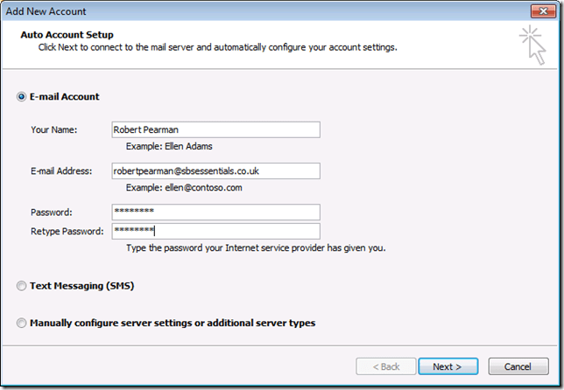
Task: Click the 'Click Next to connect to the mail server' text
Action: pyautogui.click(x=217, y=47)
